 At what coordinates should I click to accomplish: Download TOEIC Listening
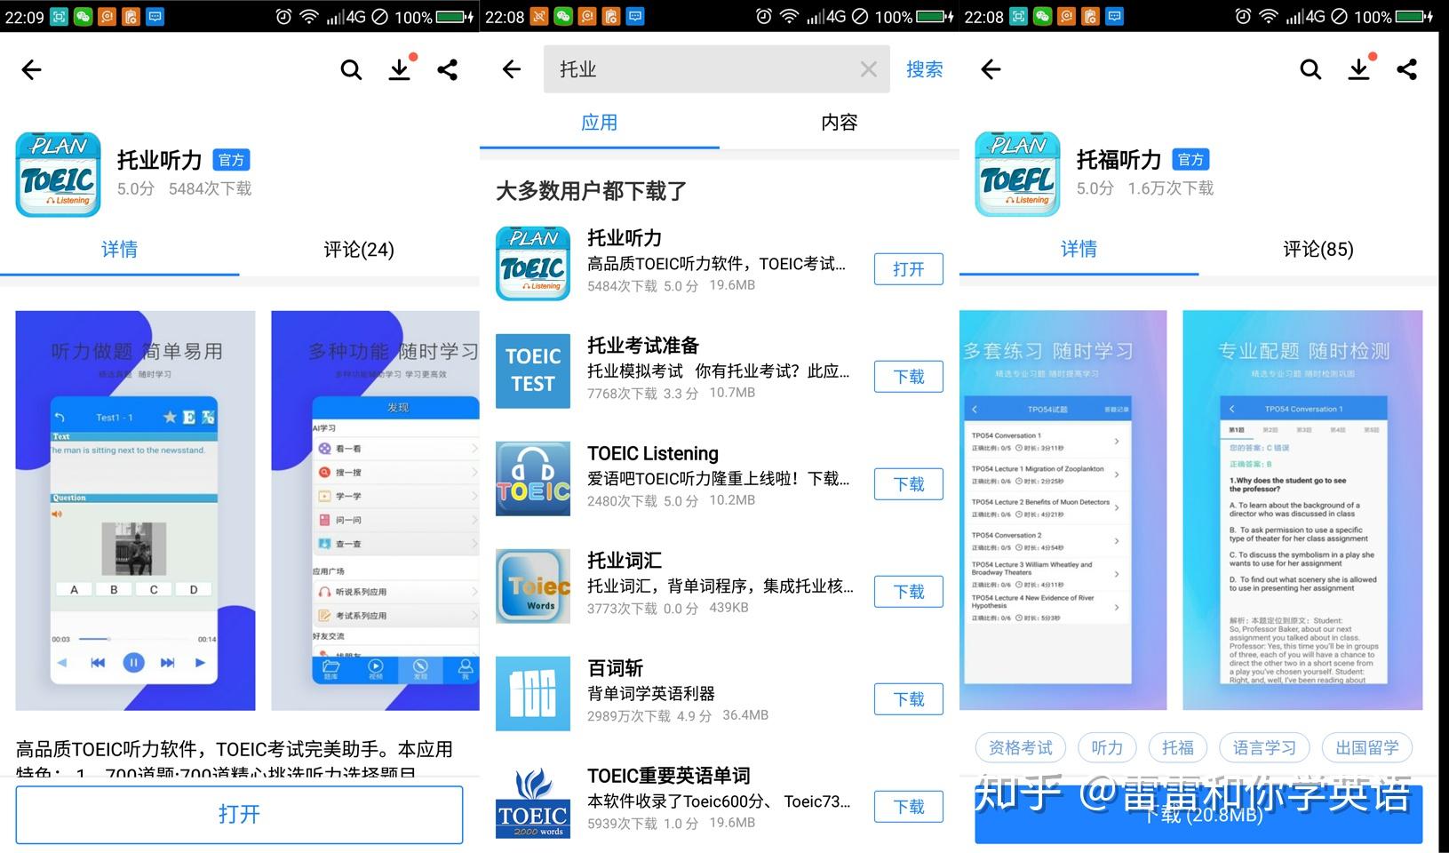(x=908, y=484)
